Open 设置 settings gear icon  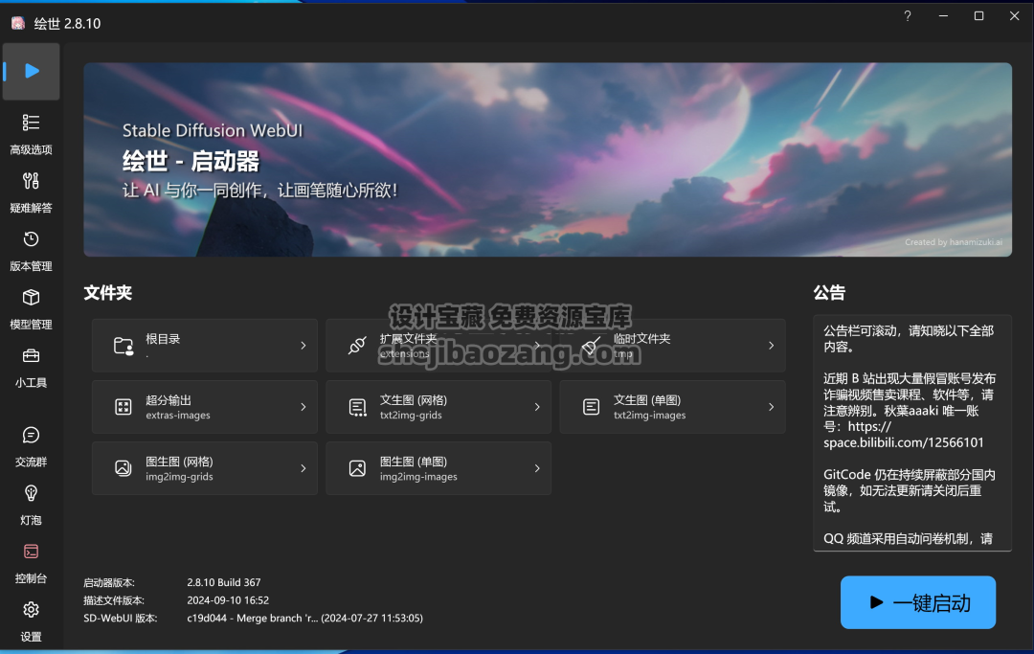pyautogui.click(x=31, y=610)
